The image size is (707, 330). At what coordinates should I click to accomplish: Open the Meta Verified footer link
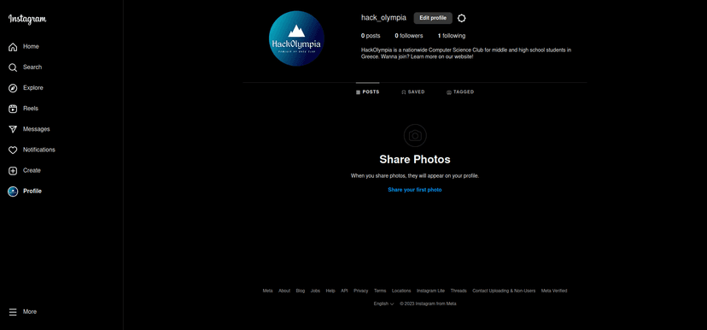click(x=554, y=291)
